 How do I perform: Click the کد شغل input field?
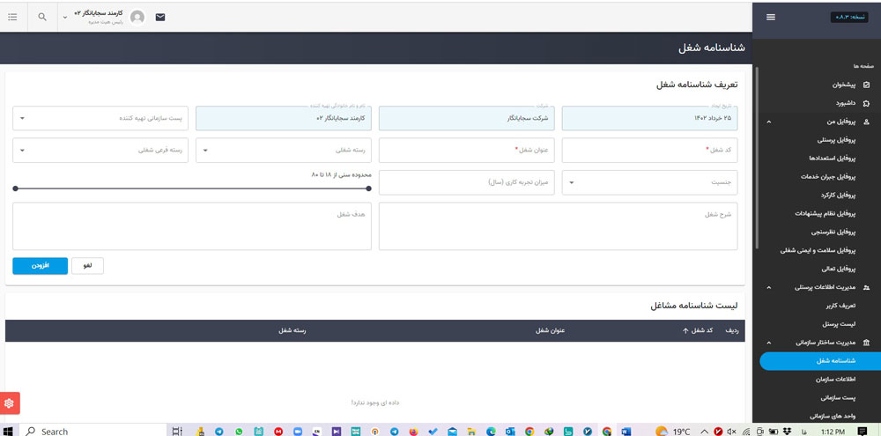pyautogui.click(x=652, y=151)
